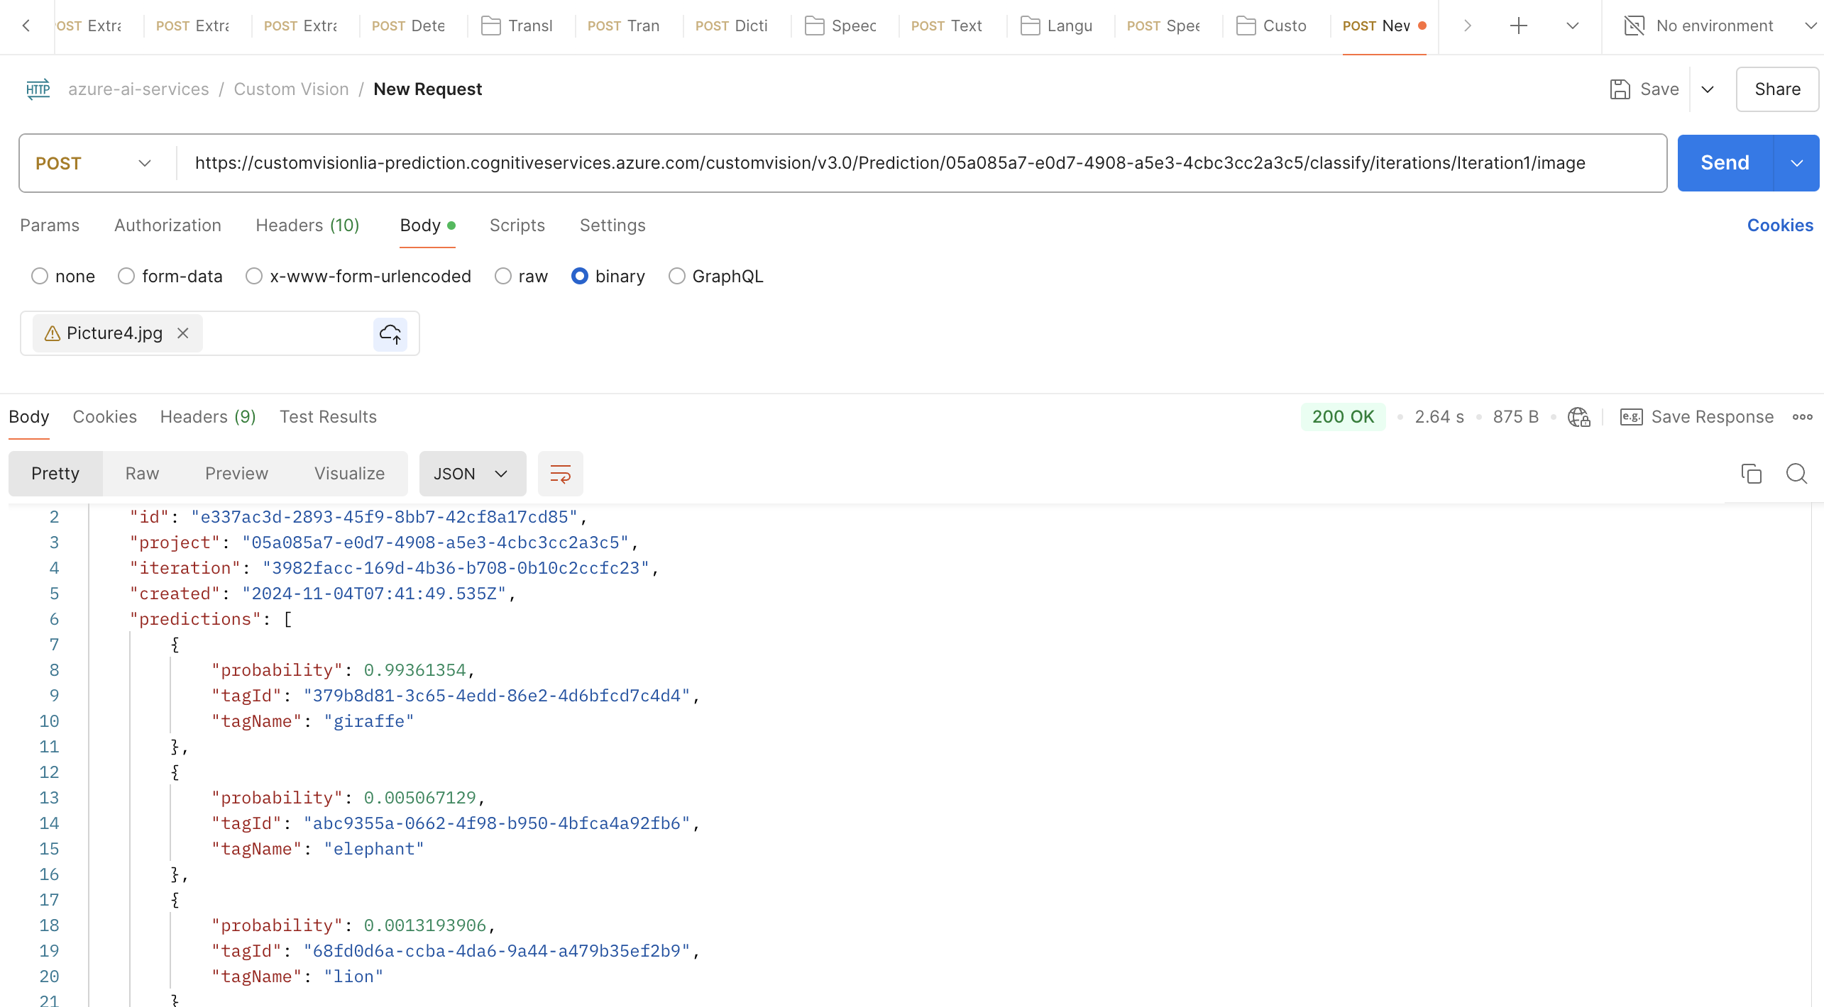Viewport: 1824px width, 1007px height.
Task: Click the Save Response example icon
Action: 1631,417
